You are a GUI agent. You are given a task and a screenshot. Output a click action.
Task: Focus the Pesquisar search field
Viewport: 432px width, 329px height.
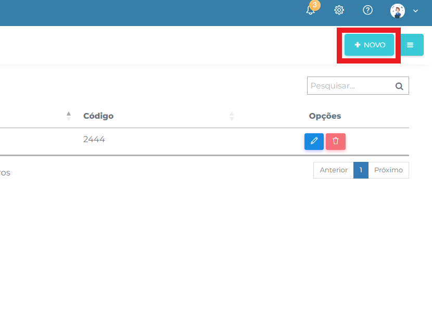coord(358,86)
